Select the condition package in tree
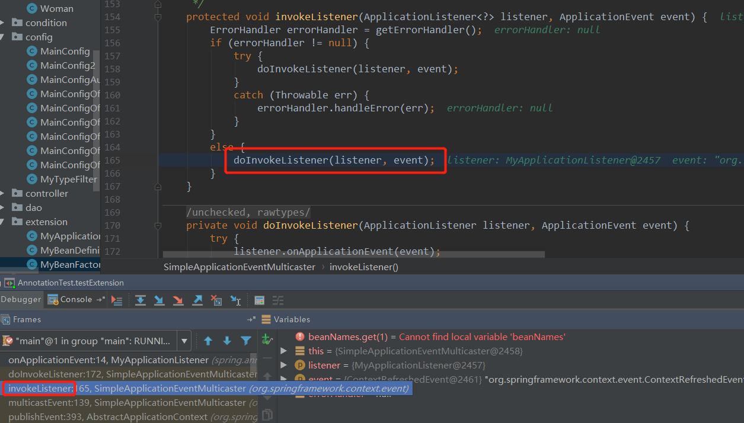This screenshot has width=744, height=423. click(46, 23)
